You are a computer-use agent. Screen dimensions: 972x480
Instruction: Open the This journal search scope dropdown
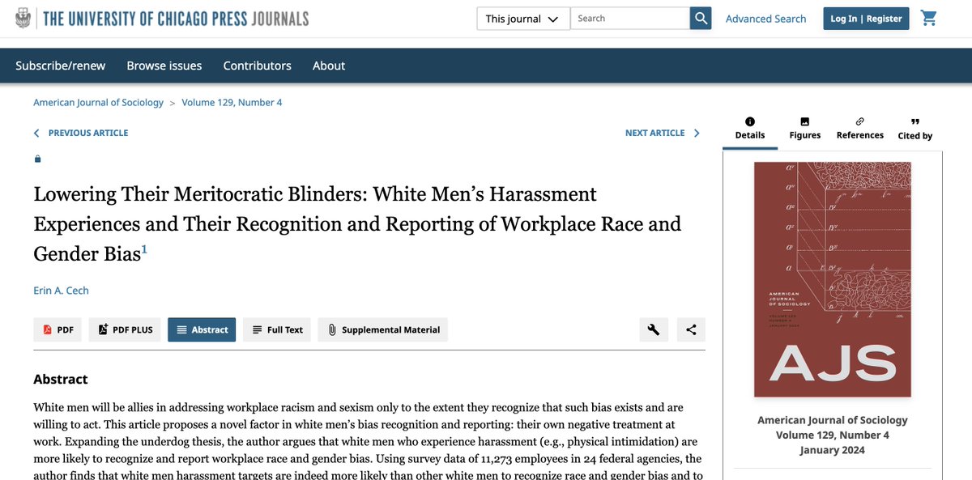click(523, 19)
